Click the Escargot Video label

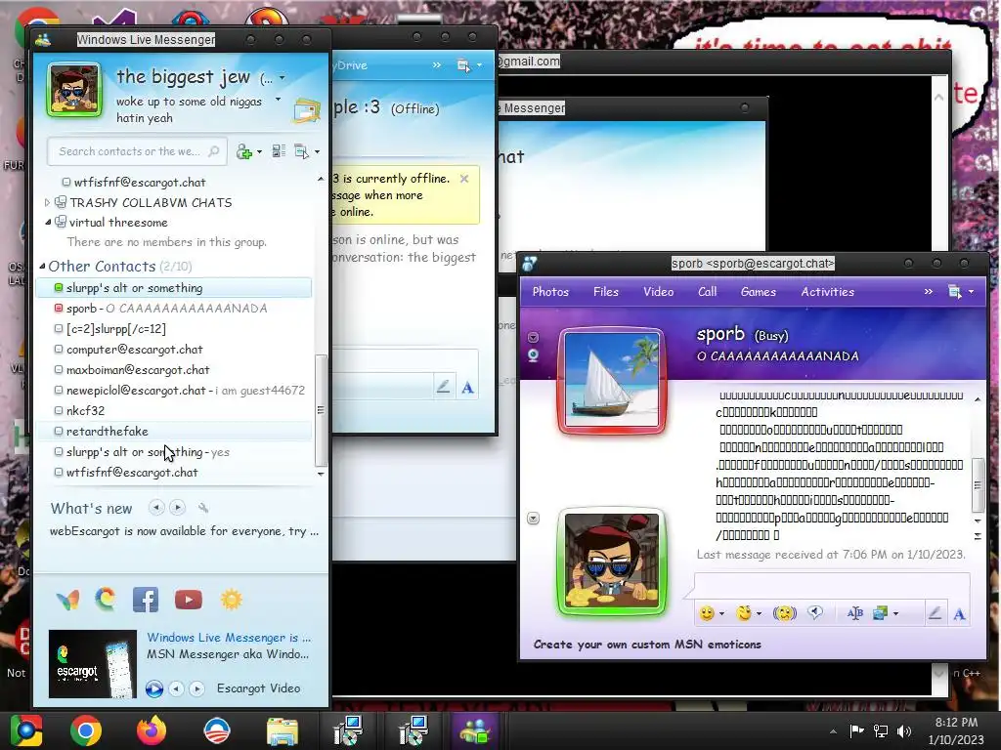[x=258, y=688]
